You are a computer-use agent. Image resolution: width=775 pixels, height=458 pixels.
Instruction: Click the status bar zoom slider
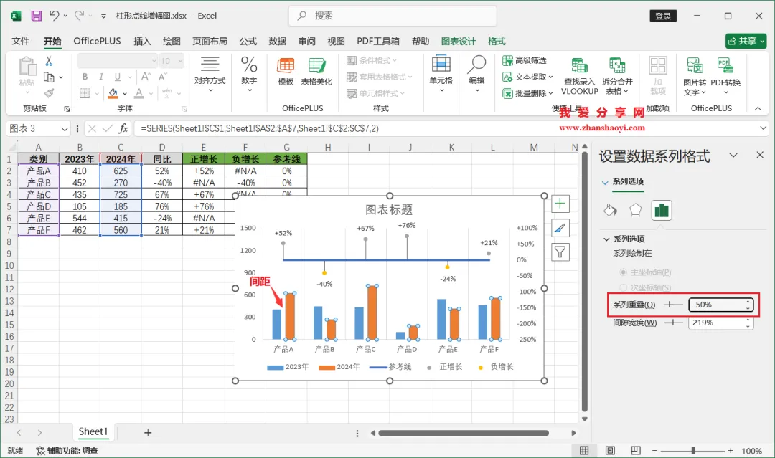693,451
